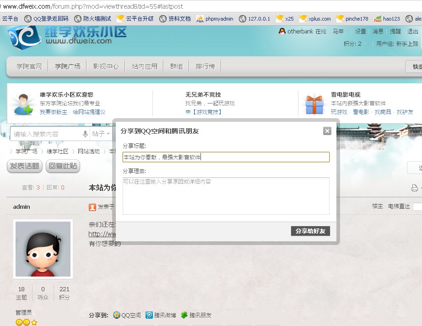Go to 学院广场 breadcrumb
Screen dimensions: 422x326
click(27, 151)
